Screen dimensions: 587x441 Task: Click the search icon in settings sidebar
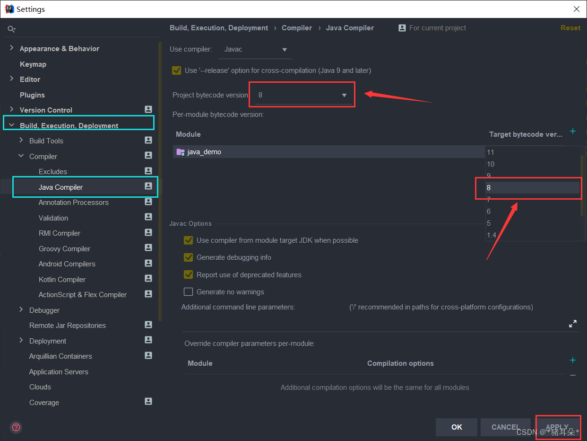click(x=12, y=29)
